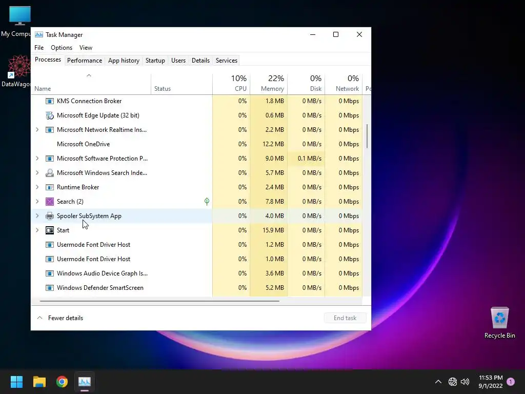Click the Runtime Broker process icon
The image size is (525, 394).
[x=50, y=187]
